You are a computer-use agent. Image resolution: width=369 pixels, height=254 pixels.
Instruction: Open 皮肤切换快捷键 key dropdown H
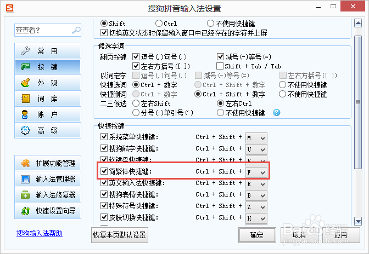click(256, 218)
